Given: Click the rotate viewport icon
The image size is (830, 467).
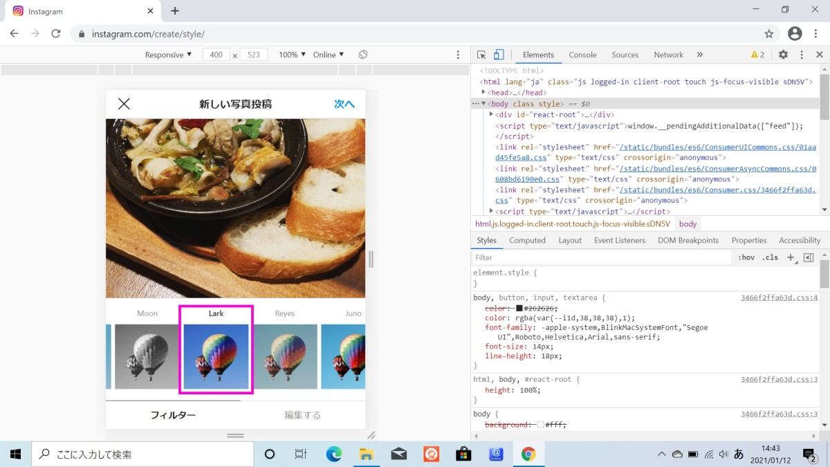Looking at the screenshot, I should click(x=363, y=55).
